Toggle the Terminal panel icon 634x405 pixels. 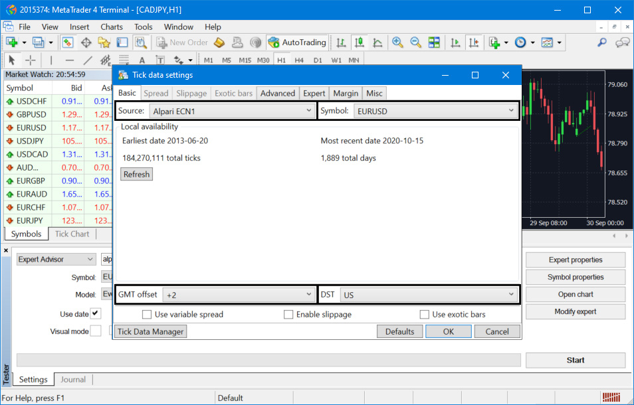point(122,42)
